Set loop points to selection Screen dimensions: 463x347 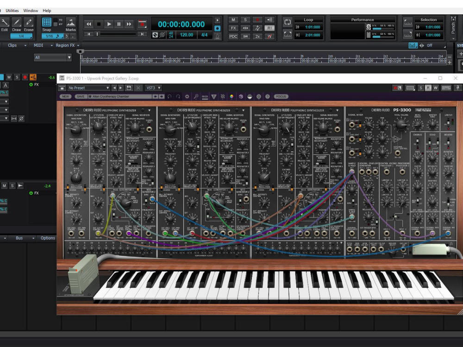coord(288,34)
